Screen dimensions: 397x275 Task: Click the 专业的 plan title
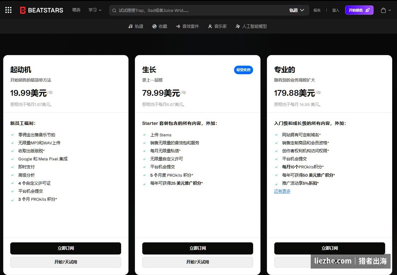[284, 69]
